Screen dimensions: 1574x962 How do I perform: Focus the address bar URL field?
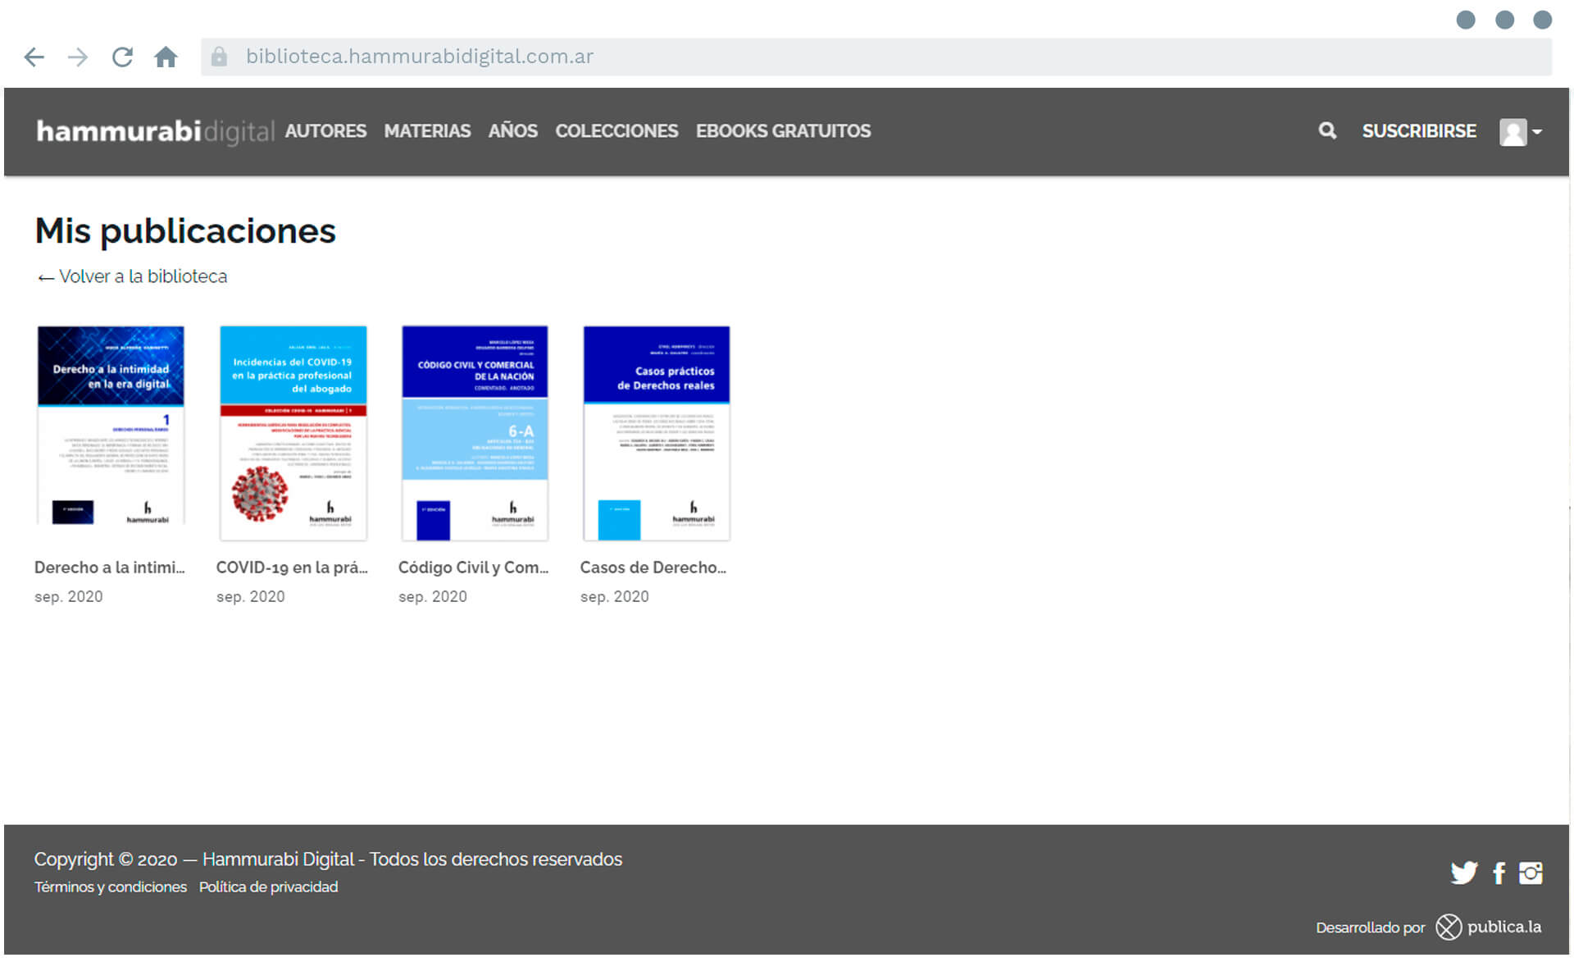coord(876,57)
